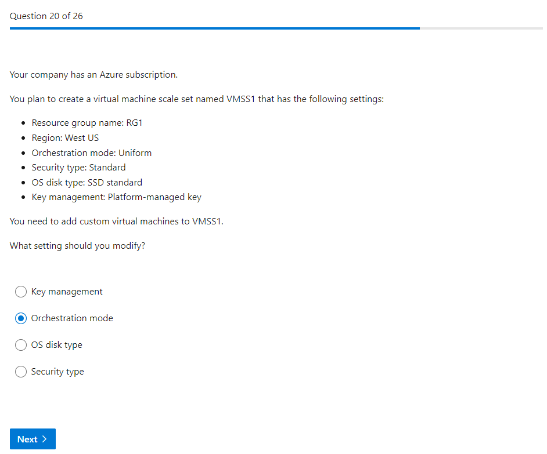Click the 'Orchestration mode: Uniform' bullet item
The width and height of the screenshot is (547, 454).
click(x=92, y=153)
